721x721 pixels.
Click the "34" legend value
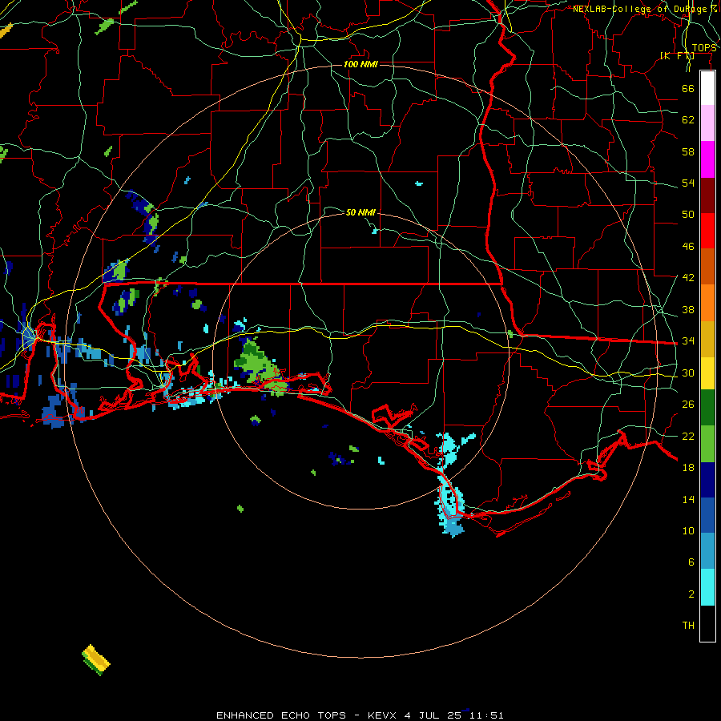point(688,341)
